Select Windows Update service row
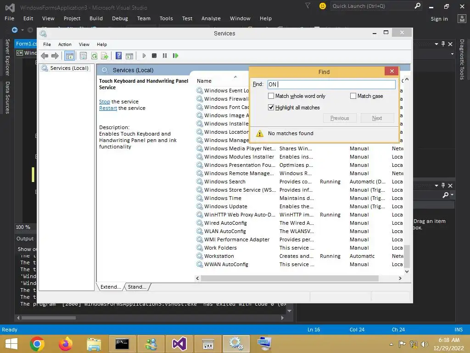This screenshot has height=353, width=470. point(300,206)
